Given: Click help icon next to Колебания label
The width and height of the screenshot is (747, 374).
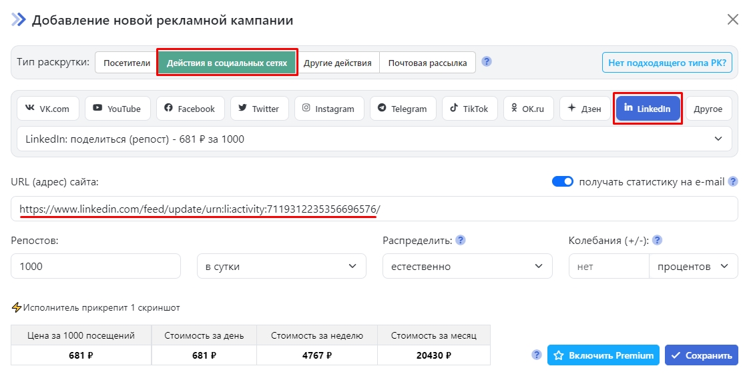Looking at the screenshot, I should tap(657, 240).
